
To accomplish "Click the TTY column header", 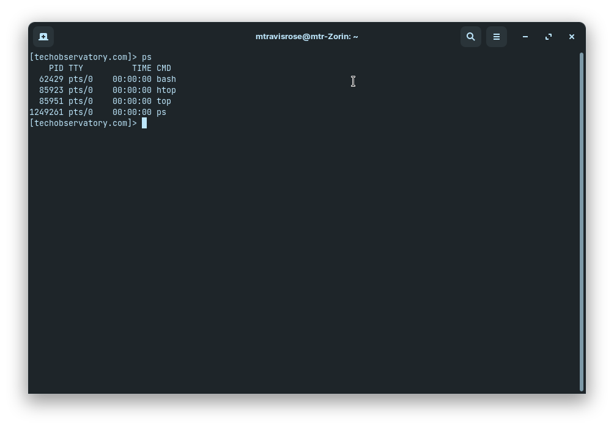I will tap(76, 68).
